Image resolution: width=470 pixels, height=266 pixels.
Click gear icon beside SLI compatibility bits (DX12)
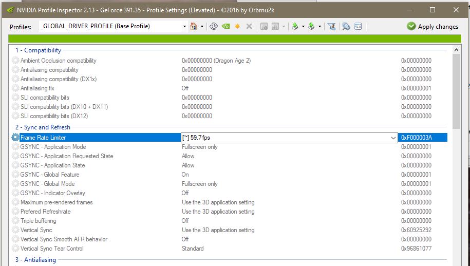(15, 116)
